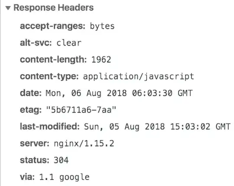Click the 1962 content-length value

point(101,60)
